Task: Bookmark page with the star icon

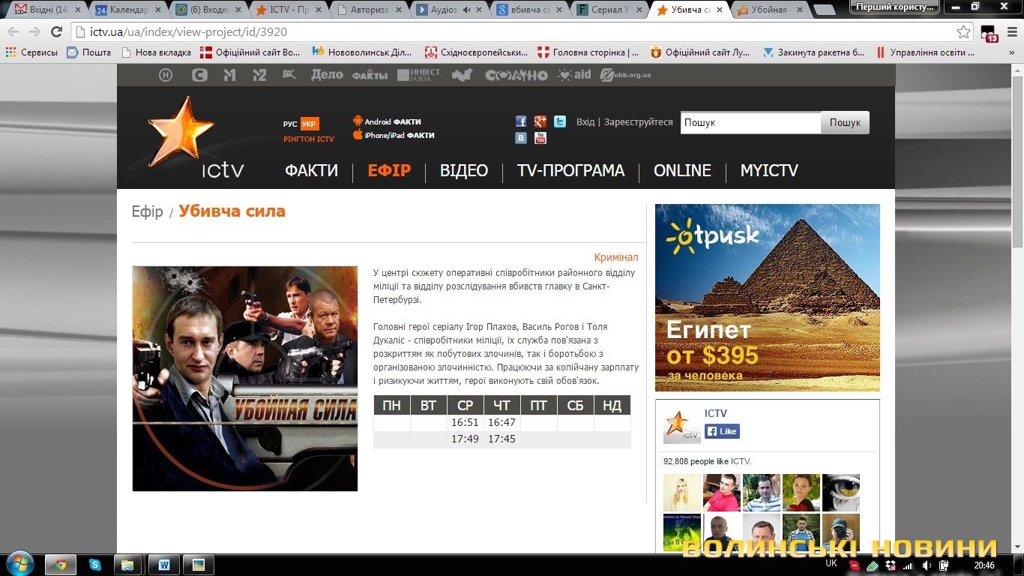Action: click(963, 32)
